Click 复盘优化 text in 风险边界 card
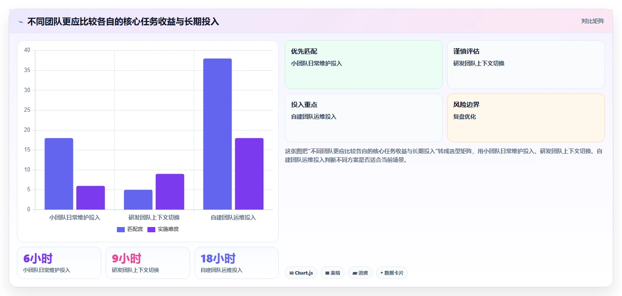 click(x=465, y=117)
